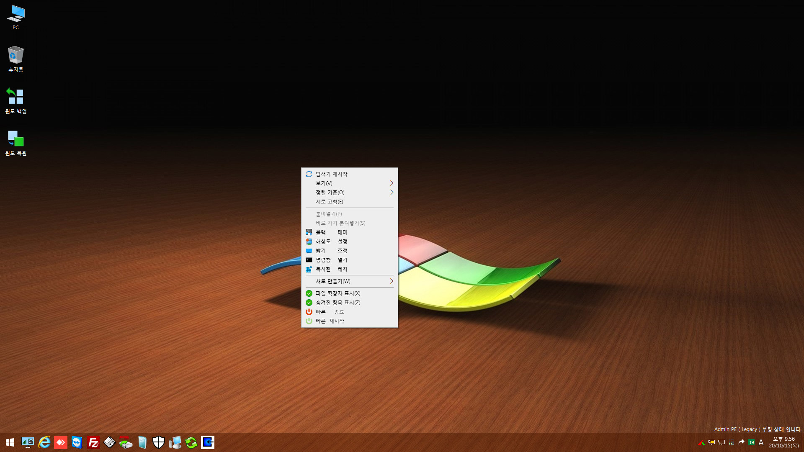This screenshot has width=804, height=452.
Task: Click the yellow monitor with plug tray icon
Action: click(x=711, y=443)
